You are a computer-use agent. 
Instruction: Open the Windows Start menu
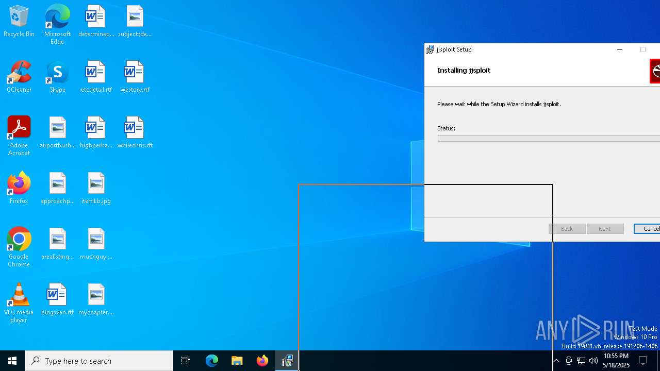(x=12, y=361)
